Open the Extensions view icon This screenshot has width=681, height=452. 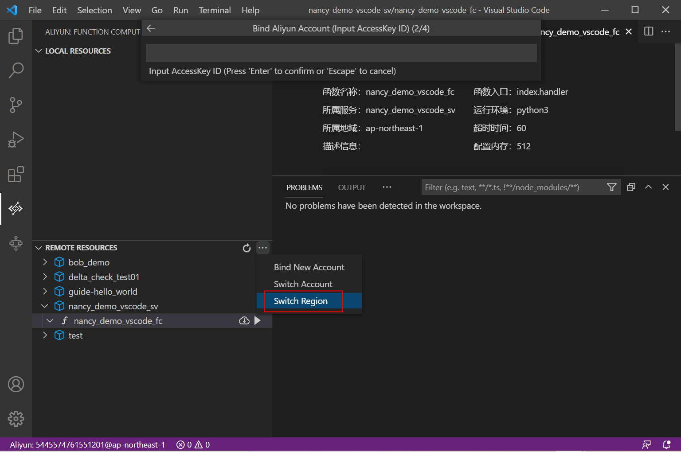pos(16,174)
